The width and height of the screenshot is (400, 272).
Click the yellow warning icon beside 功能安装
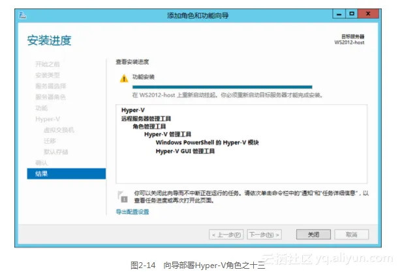coord(124,78)
